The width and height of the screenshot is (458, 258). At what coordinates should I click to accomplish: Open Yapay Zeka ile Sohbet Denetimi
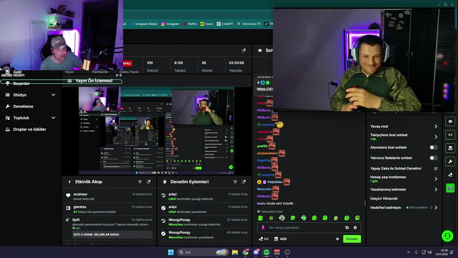coord(404,168)
